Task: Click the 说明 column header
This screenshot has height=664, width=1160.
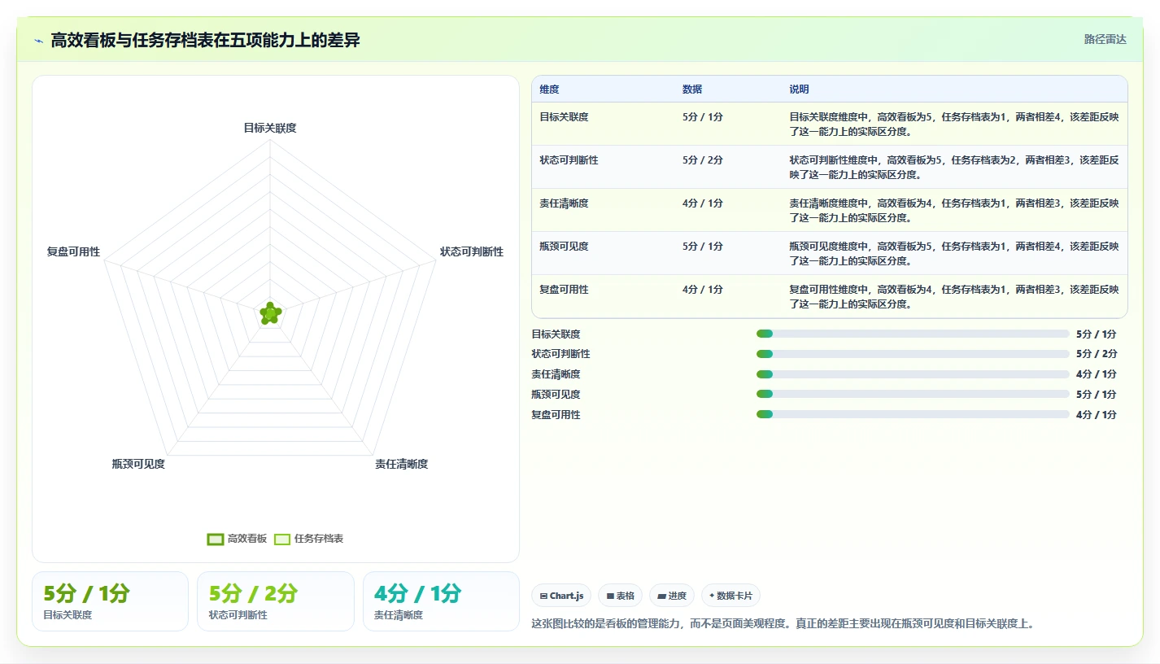Action: click(799, 90)
